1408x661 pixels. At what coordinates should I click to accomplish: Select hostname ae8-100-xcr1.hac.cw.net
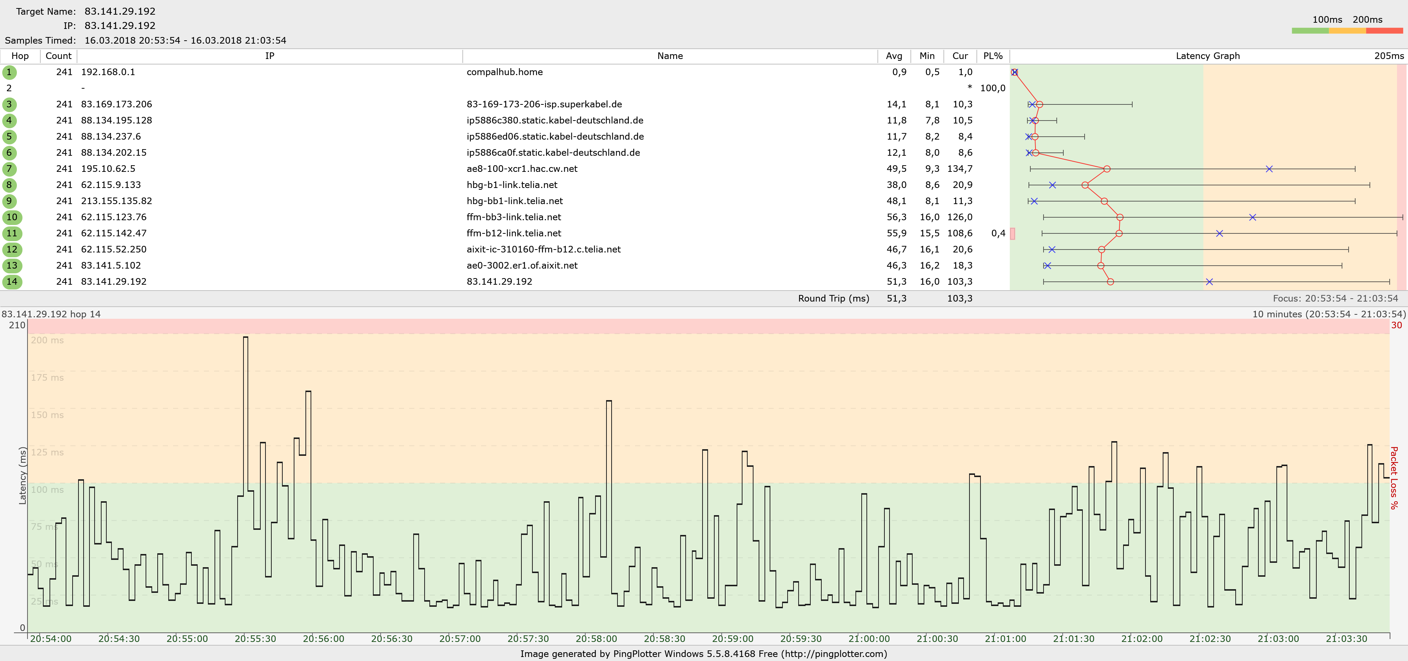click(522, 169)
